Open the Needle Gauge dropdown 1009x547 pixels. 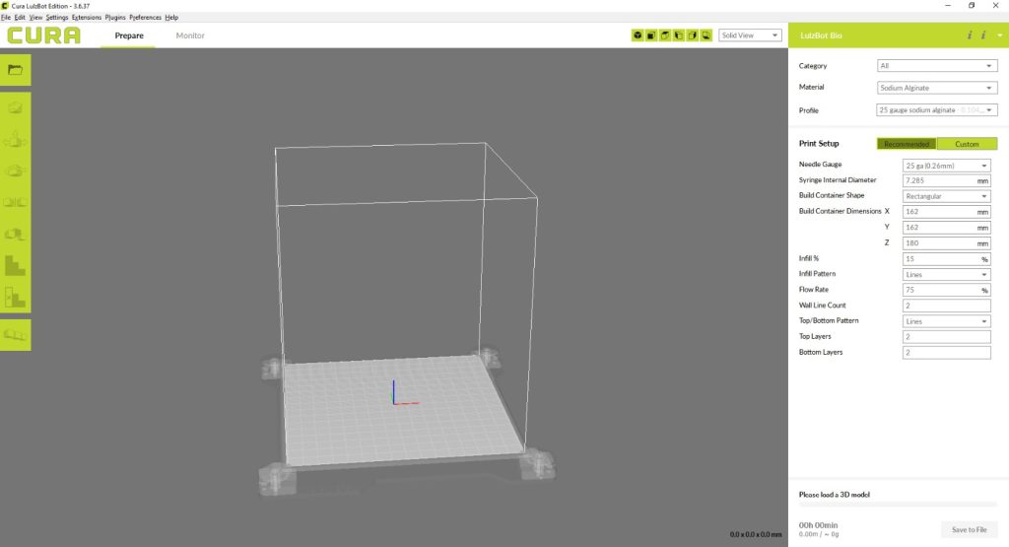(x=947, y=166)
